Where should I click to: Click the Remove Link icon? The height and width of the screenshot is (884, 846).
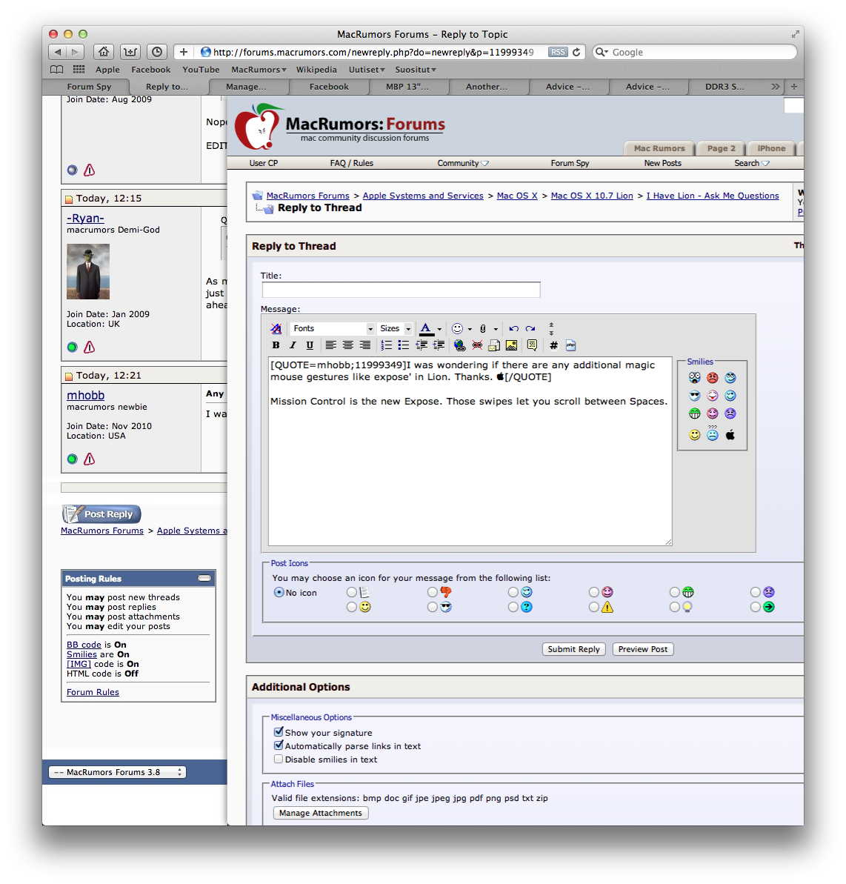pos(477,345)
